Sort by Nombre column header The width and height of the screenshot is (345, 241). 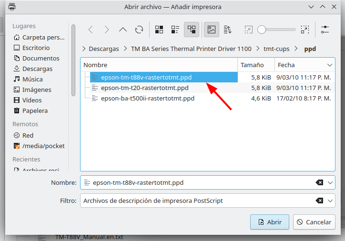(159, 65)
